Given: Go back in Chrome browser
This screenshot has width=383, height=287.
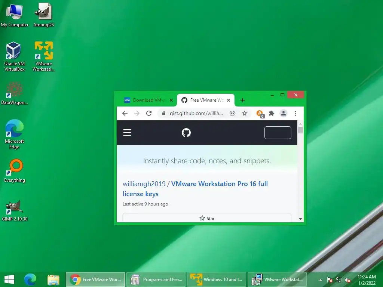Looking at the screenshot, I should (x=125, y=113).
